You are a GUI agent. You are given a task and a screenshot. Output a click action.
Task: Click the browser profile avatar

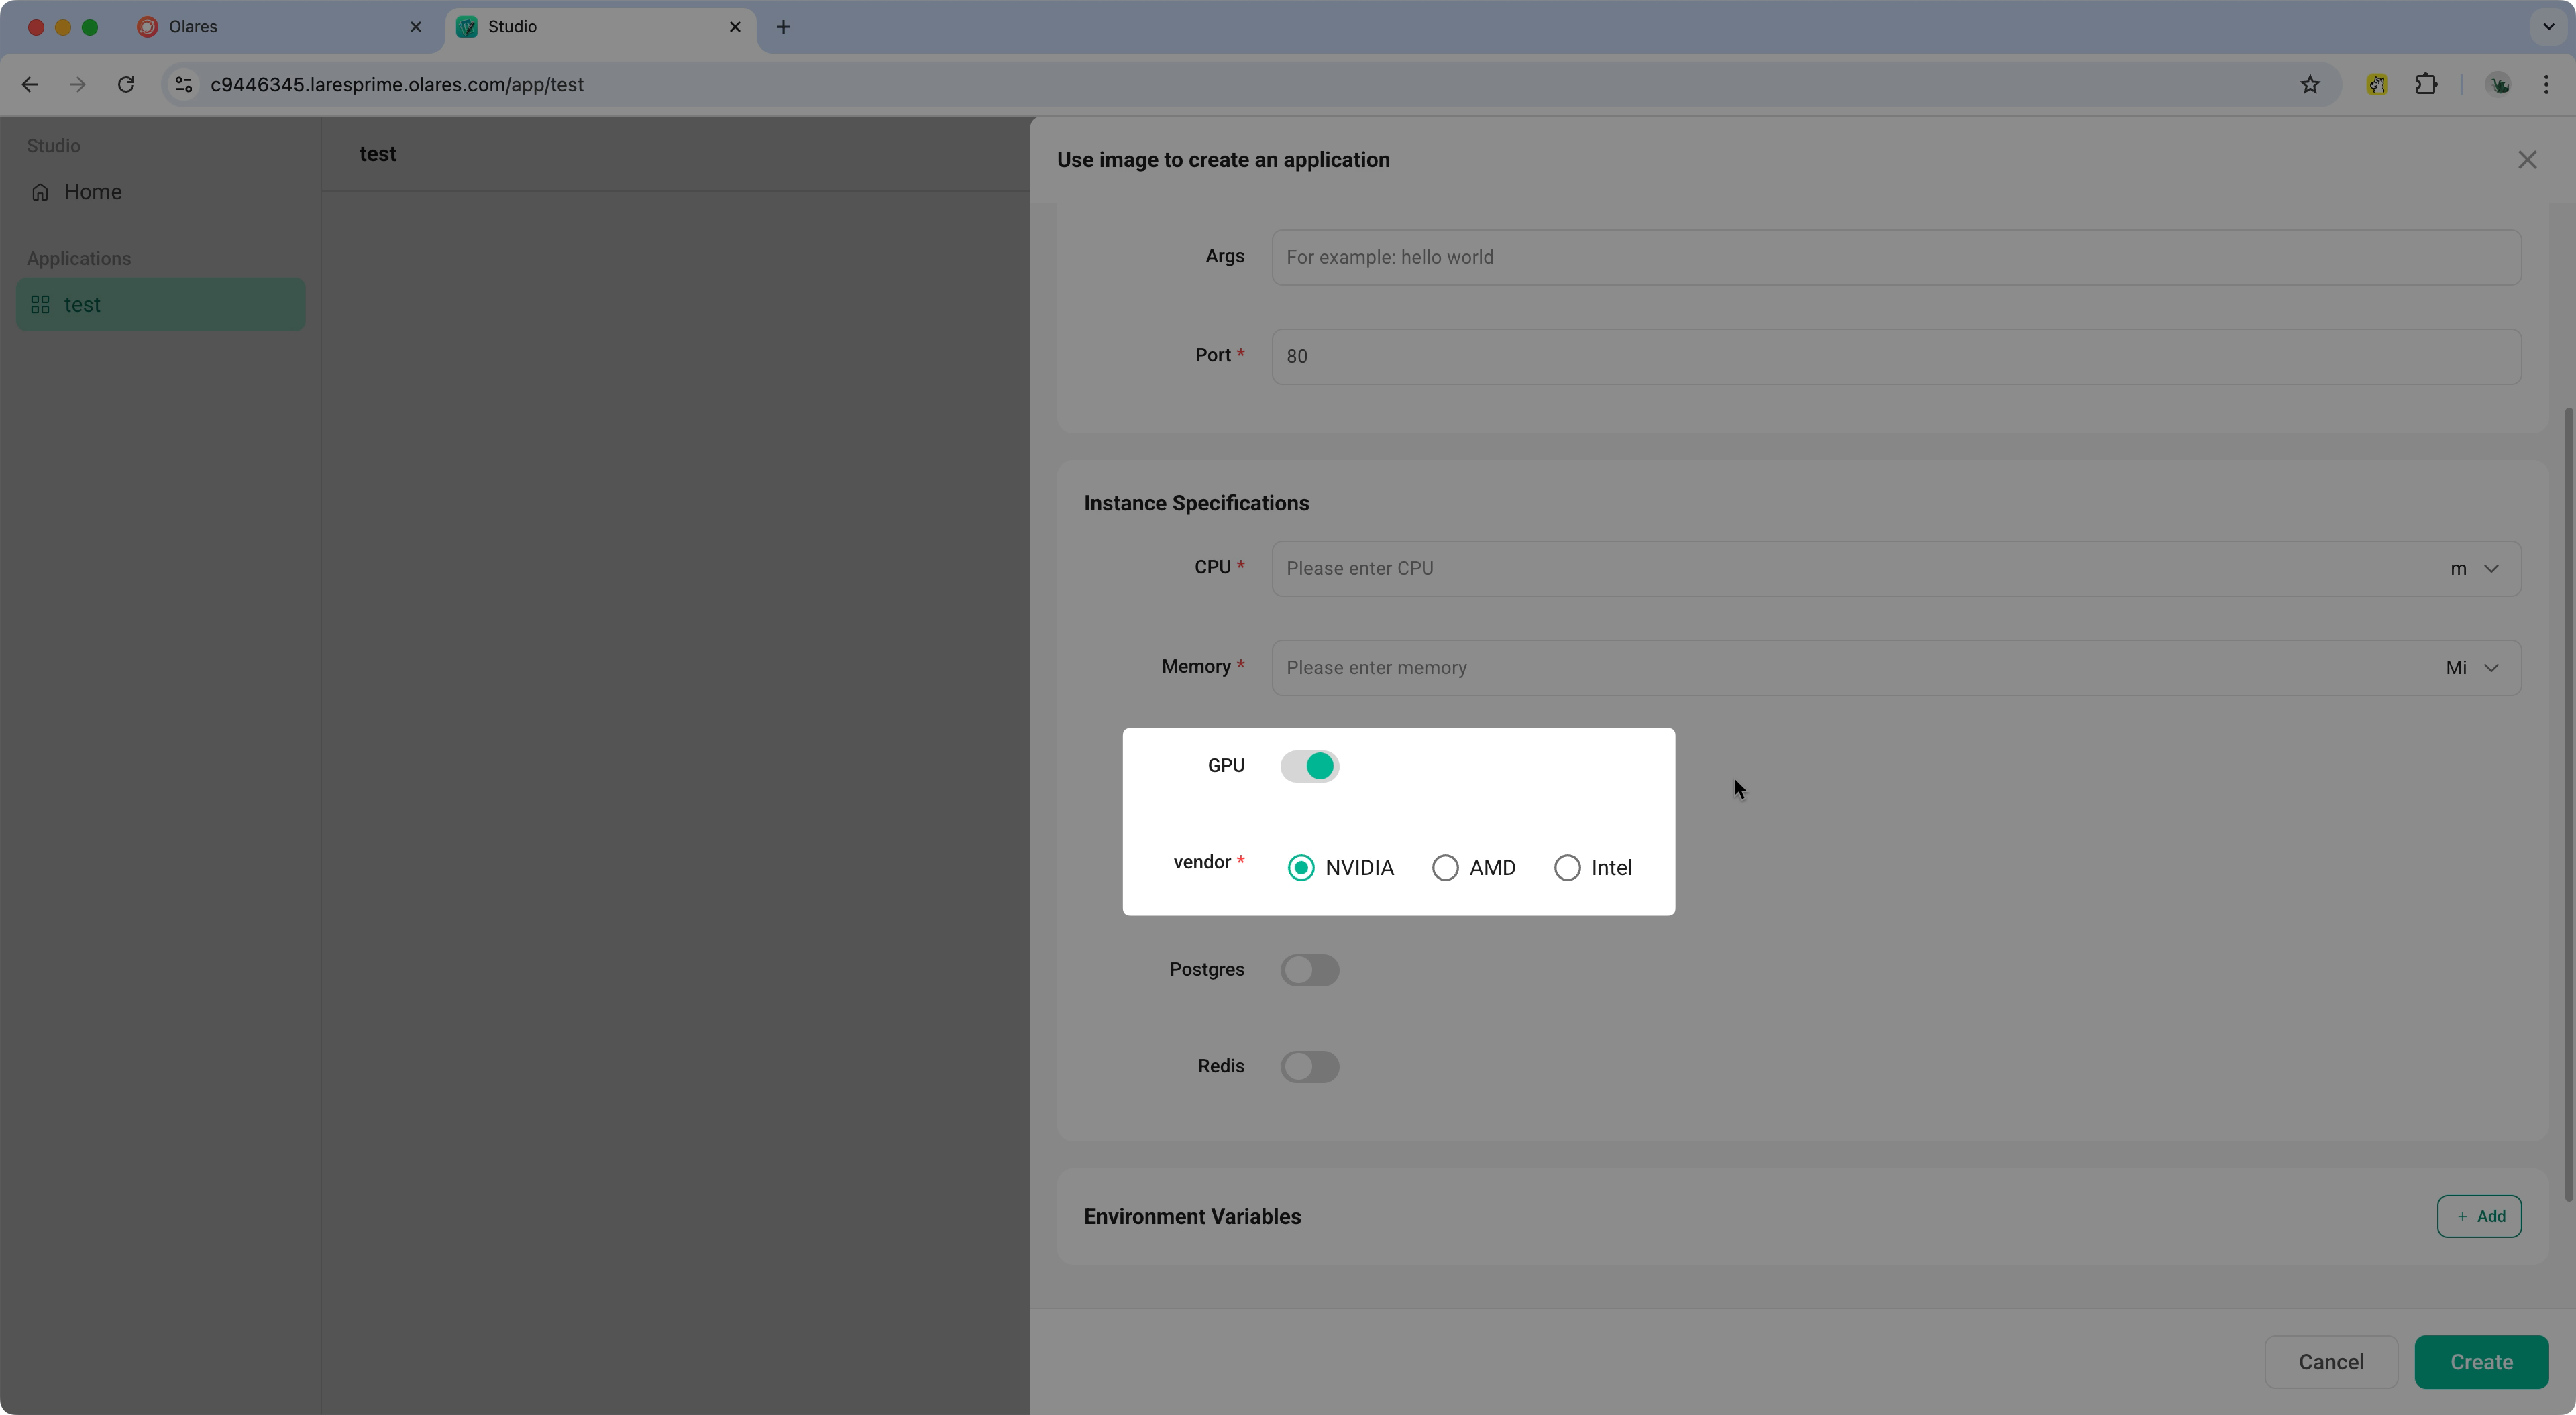click(2499, 84)
